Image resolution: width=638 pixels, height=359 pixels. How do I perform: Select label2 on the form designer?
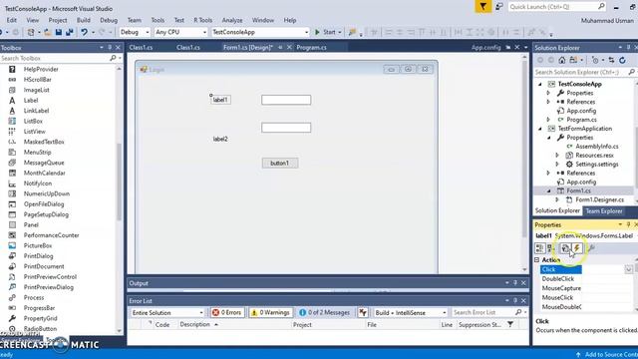point(220,139)
